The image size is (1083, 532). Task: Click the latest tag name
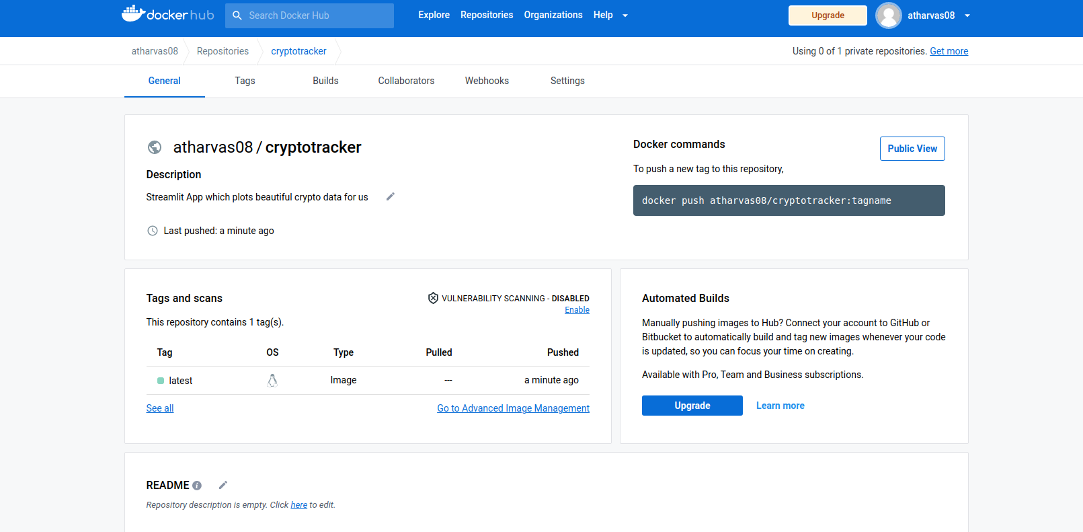[x=181, y=381]
